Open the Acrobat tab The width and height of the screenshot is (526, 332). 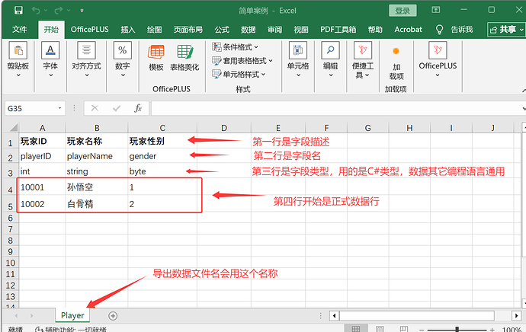[x=409, y=30]
